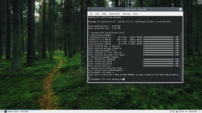This screenshot has height=113, width=202.
Task: Click 'Total Download Size' line in terminal
Action: coord(104,26)
